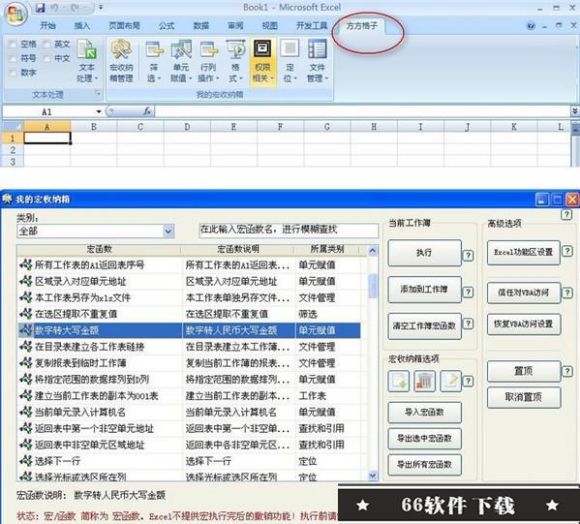The height and width of the screenshot is (524, 580).
Task: Switch to the 数据 ribbon tab
Action: pos(201,25)
